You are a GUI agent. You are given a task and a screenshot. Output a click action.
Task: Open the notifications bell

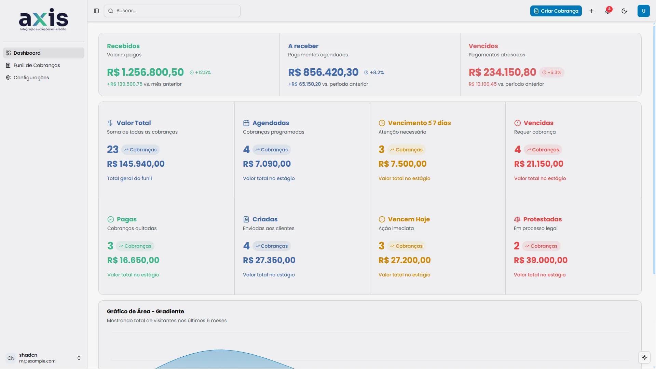[x=607, y=11]
